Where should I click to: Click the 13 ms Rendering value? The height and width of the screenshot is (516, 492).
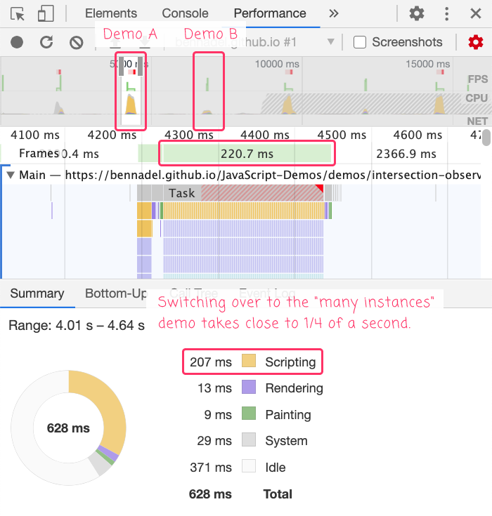(x=214, y=388)
